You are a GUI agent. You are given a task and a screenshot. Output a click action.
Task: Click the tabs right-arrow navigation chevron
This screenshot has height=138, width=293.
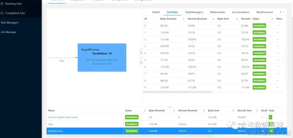(x=284, y=12)
